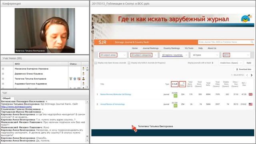Viewport: 256px width, 144px height.
Task: Go to next results page arrow
Action: point(252,75)
